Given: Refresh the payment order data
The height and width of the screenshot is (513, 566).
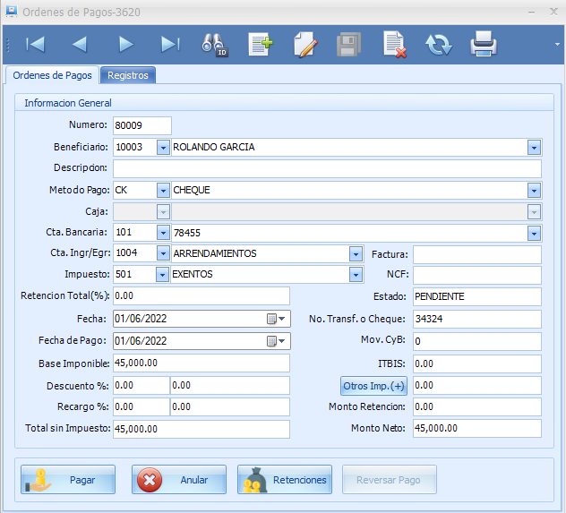Looking at the screenshot, I should [x=439, y=44].
